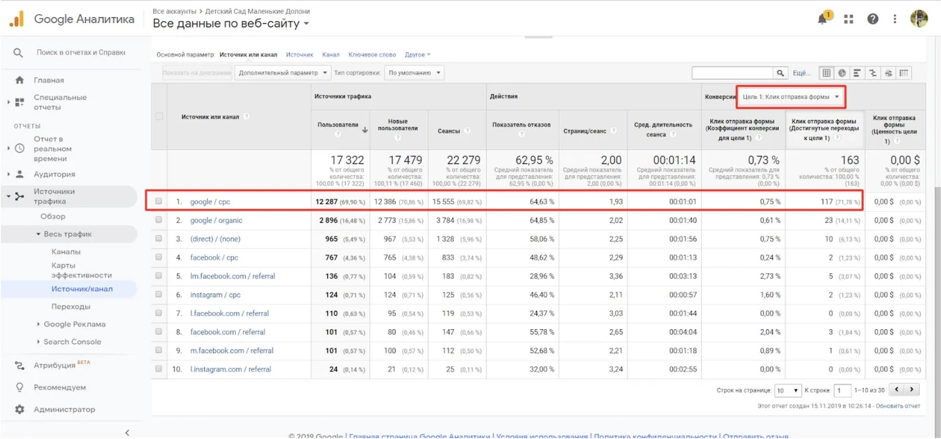
Task: Open the Другое dimension dropdown
Action: click(418, 55)
